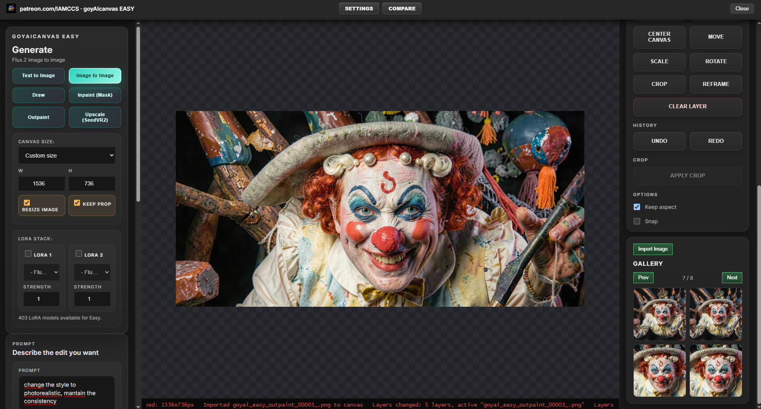Go to previous gallery page with Prev

[643, 278]
